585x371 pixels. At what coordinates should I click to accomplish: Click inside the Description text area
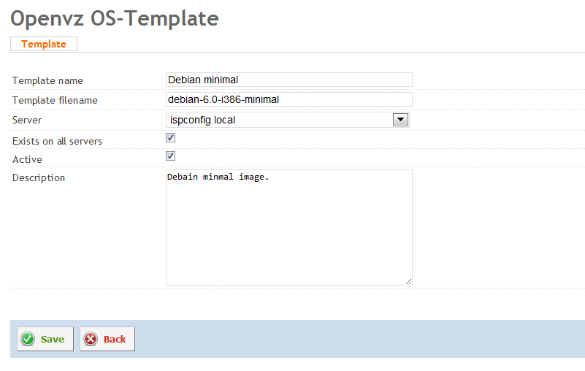289,228
